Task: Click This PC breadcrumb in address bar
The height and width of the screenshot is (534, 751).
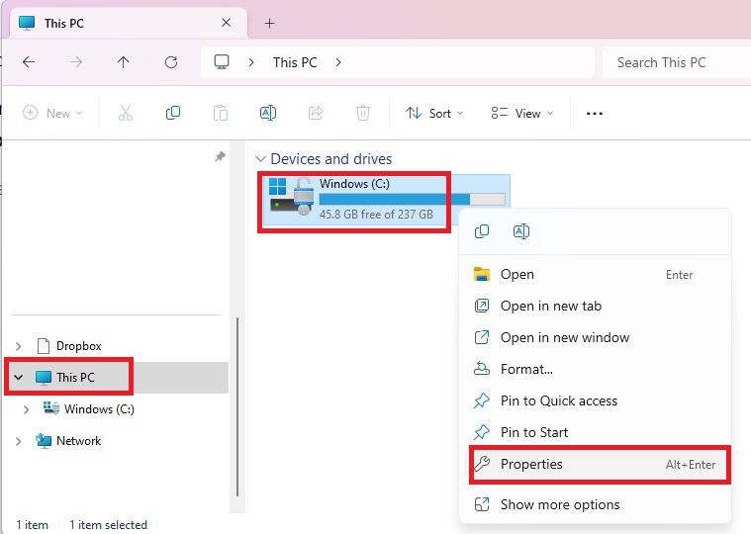Action: [295, 62]
